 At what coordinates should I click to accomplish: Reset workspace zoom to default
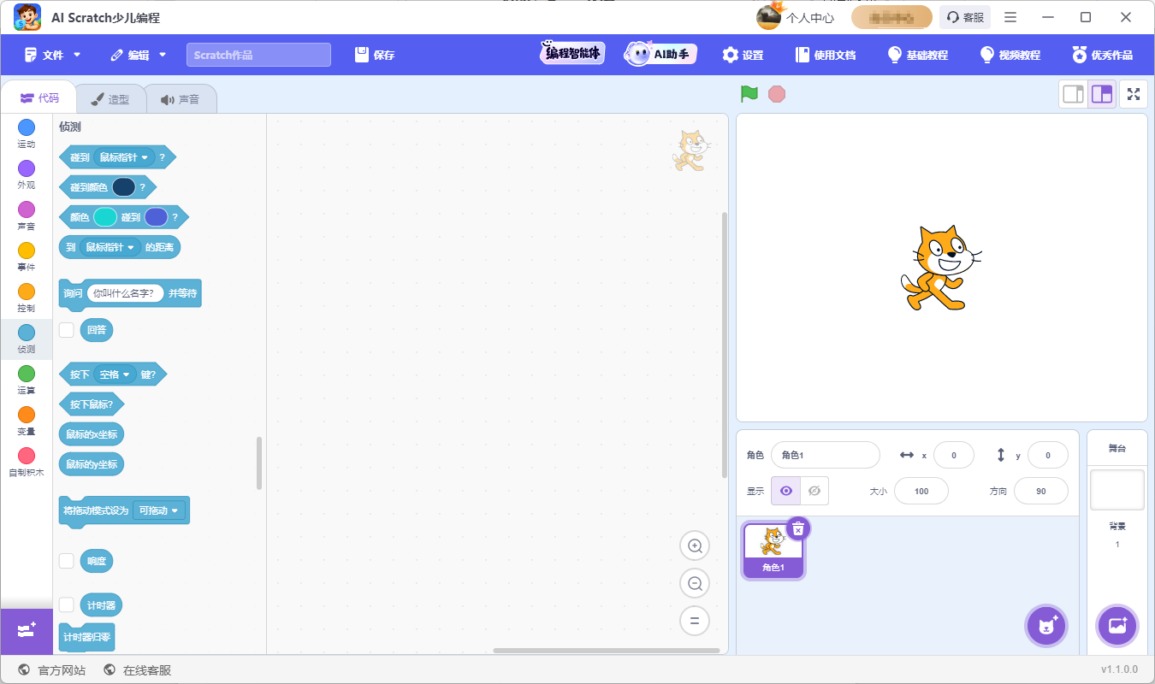(x=695, y=622)
